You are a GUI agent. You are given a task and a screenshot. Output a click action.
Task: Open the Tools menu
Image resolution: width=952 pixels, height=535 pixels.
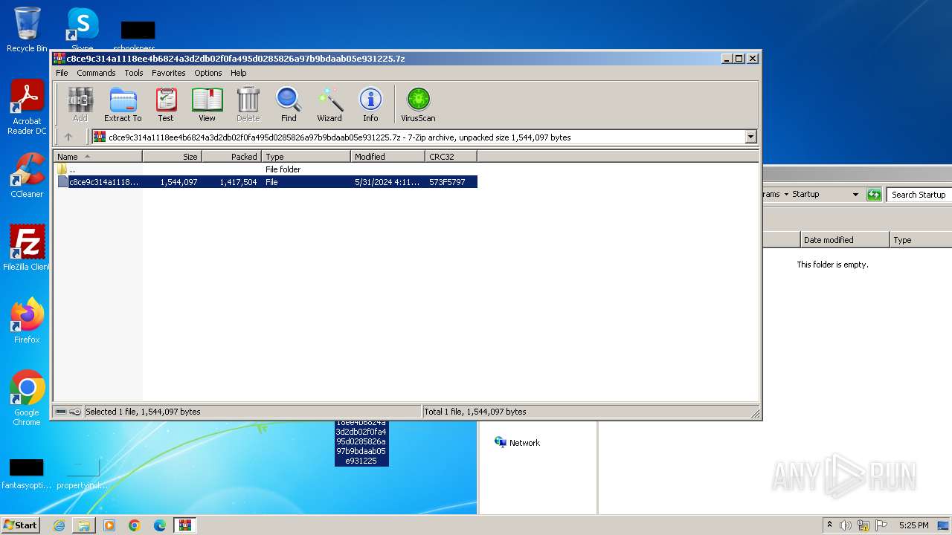pos(134,73)
